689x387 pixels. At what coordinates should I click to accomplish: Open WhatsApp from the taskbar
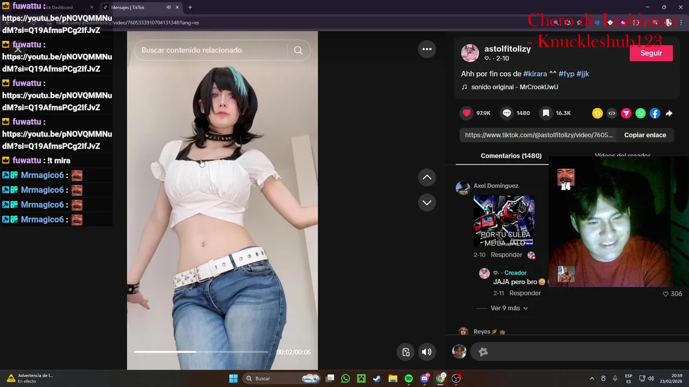point(346,378)
